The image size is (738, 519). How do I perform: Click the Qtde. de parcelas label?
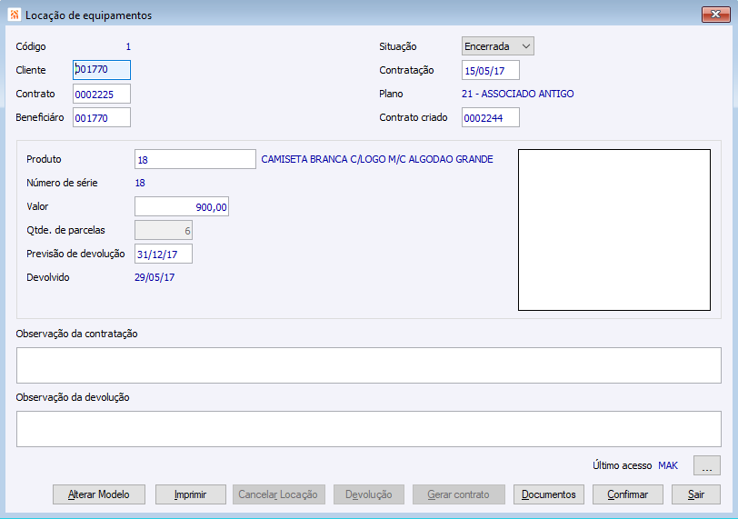pos(65,230)
